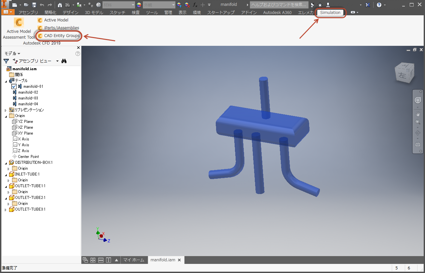Click the ViewCube in the 3D viewport

[404, 73]
